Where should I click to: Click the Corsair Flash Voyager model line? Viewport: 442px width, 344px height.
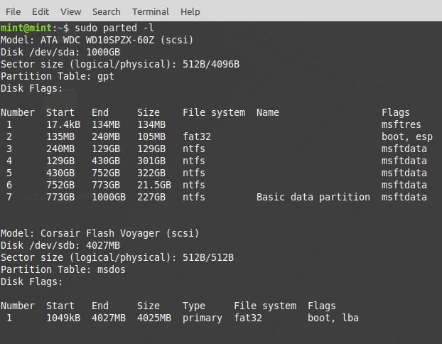99,233
